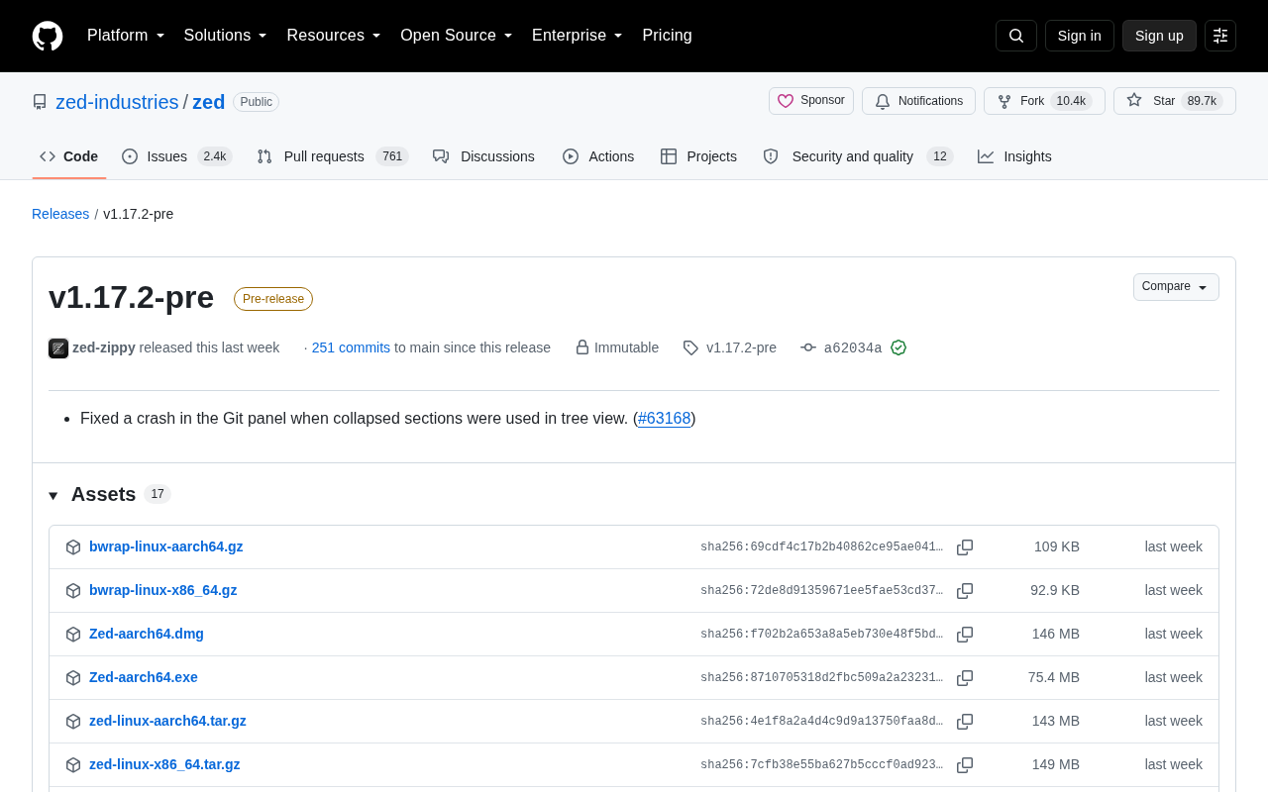
Task: Download Zed-aarch64.exe
Action: click(144, 677)
